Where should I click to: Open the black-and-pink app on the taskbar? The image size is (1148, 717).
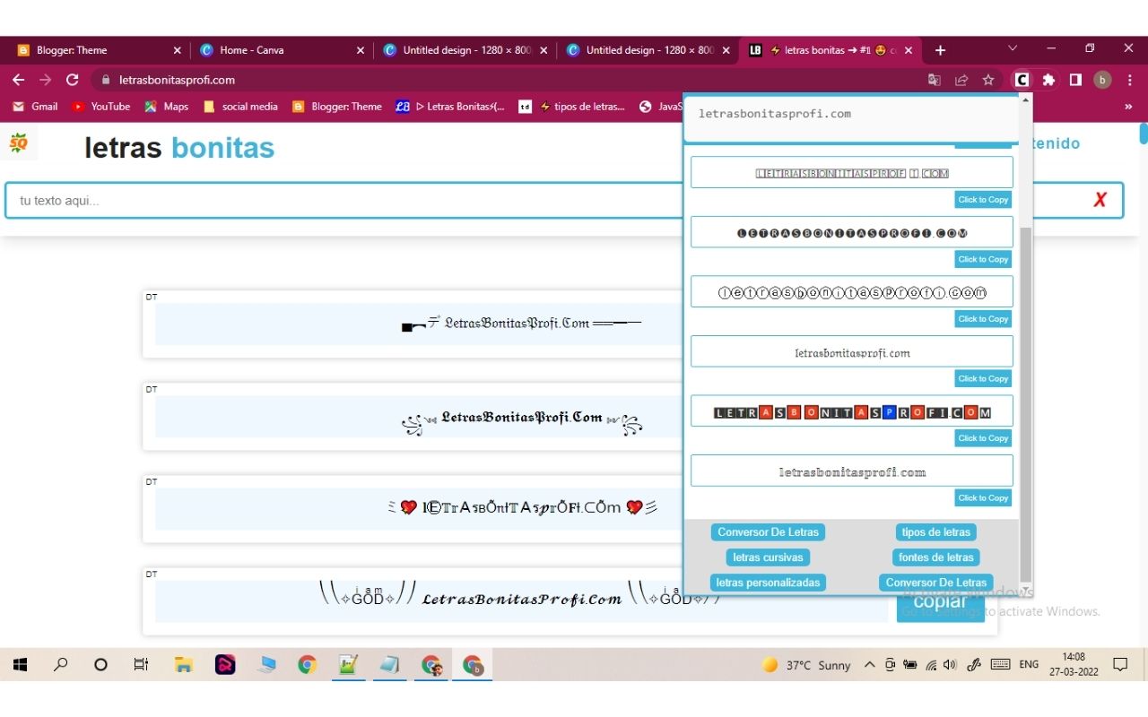coord(225,665)
